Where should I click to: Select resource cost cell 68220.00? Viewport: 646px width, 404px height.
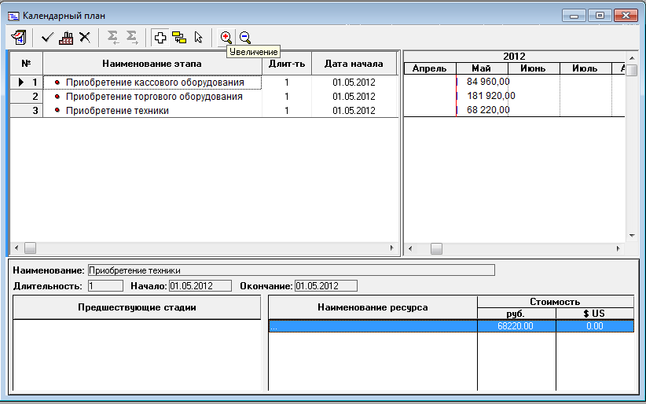click(516, 326)
